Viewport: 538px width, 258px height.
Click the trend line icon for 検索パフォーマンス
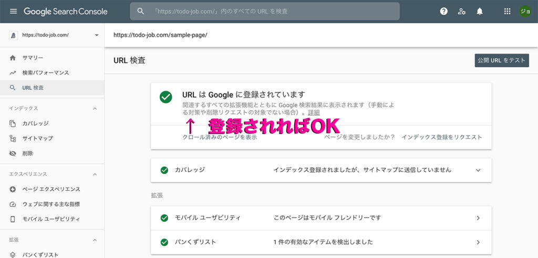point(13,73)
